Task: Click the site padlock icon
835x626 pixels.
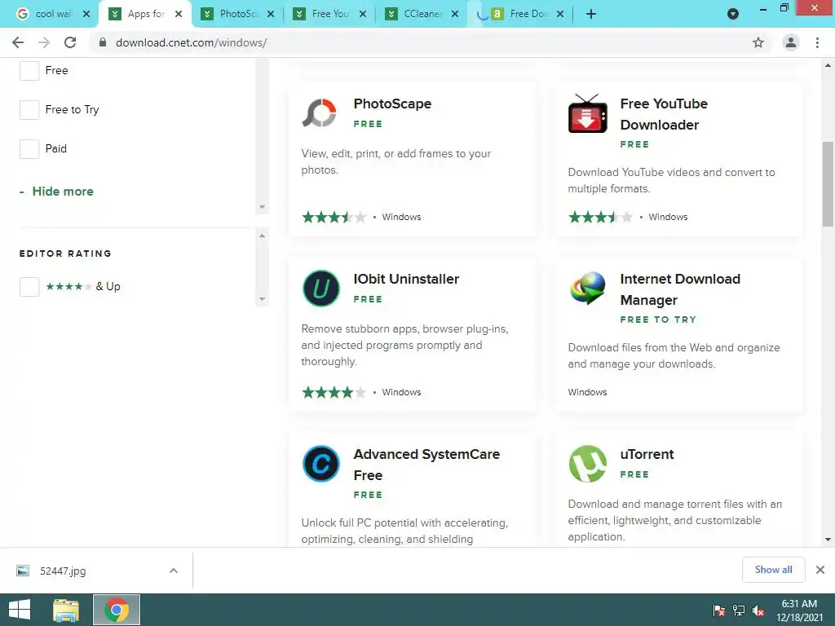Action: tap(103, 42)
